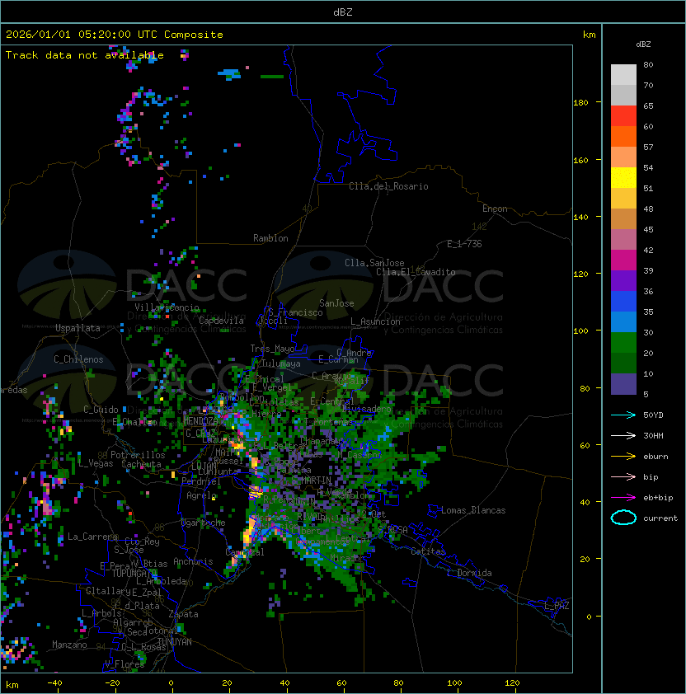Click the 180 tick on the vertical km axis
The image size is (686, 694).
580,103
